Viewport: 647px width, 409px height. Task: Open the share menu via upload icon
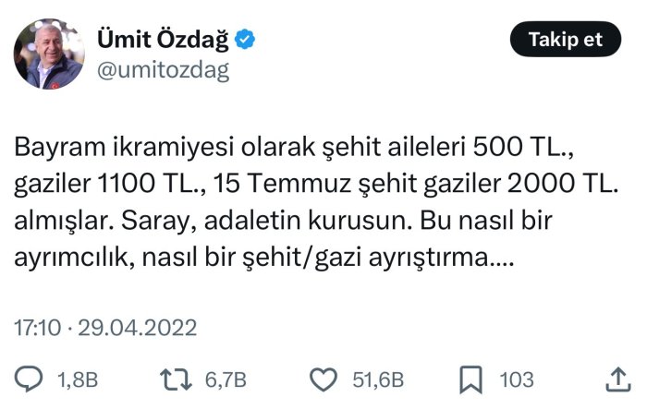[617, 379]
